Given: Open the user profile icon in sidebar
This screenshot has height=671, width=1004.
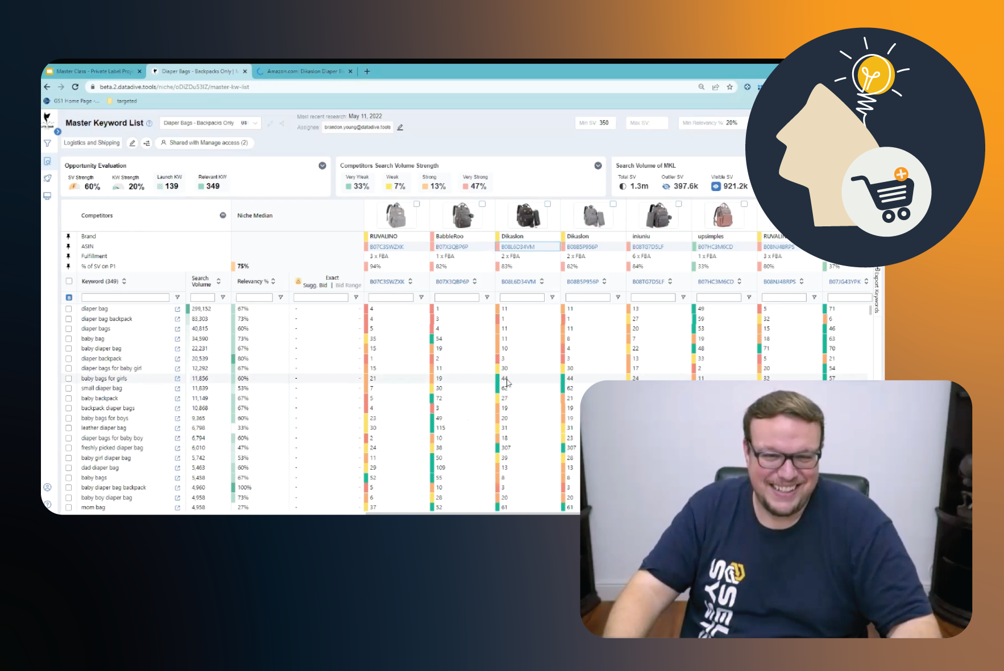Looking at the screenshot, I should coord(48,487).
